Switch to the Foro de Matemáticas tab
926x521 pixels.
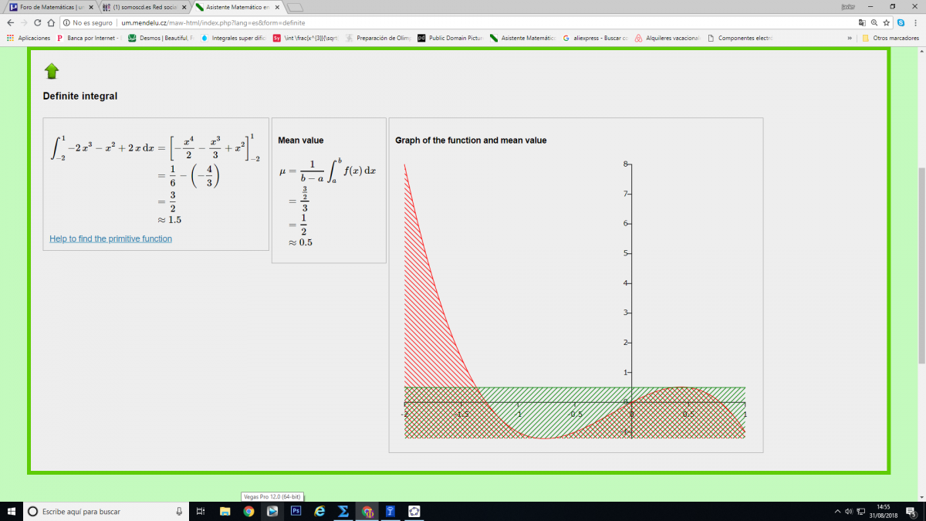(51, 7)
